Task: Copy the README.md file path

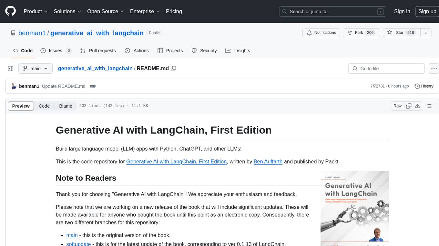Action: coord(174,69)
